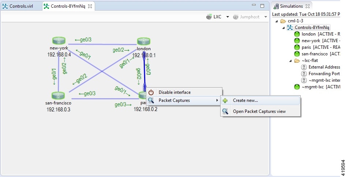Click the london label text
This screenshot has height=177, width=346.
pos(144,49)
